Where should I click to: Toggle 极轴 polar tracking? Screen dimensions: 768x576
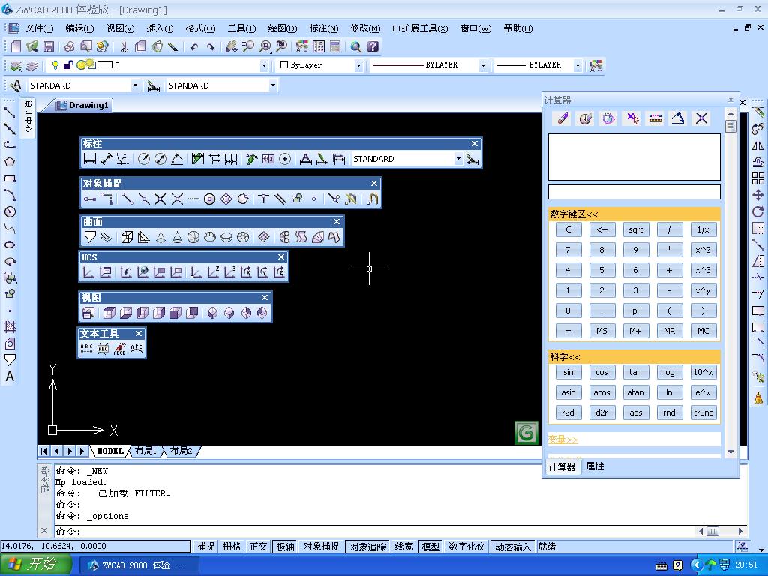click(285, 547)
